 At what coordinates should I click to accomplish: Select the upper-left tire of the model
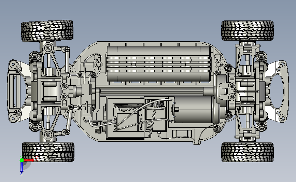click(x=47, y=31)
